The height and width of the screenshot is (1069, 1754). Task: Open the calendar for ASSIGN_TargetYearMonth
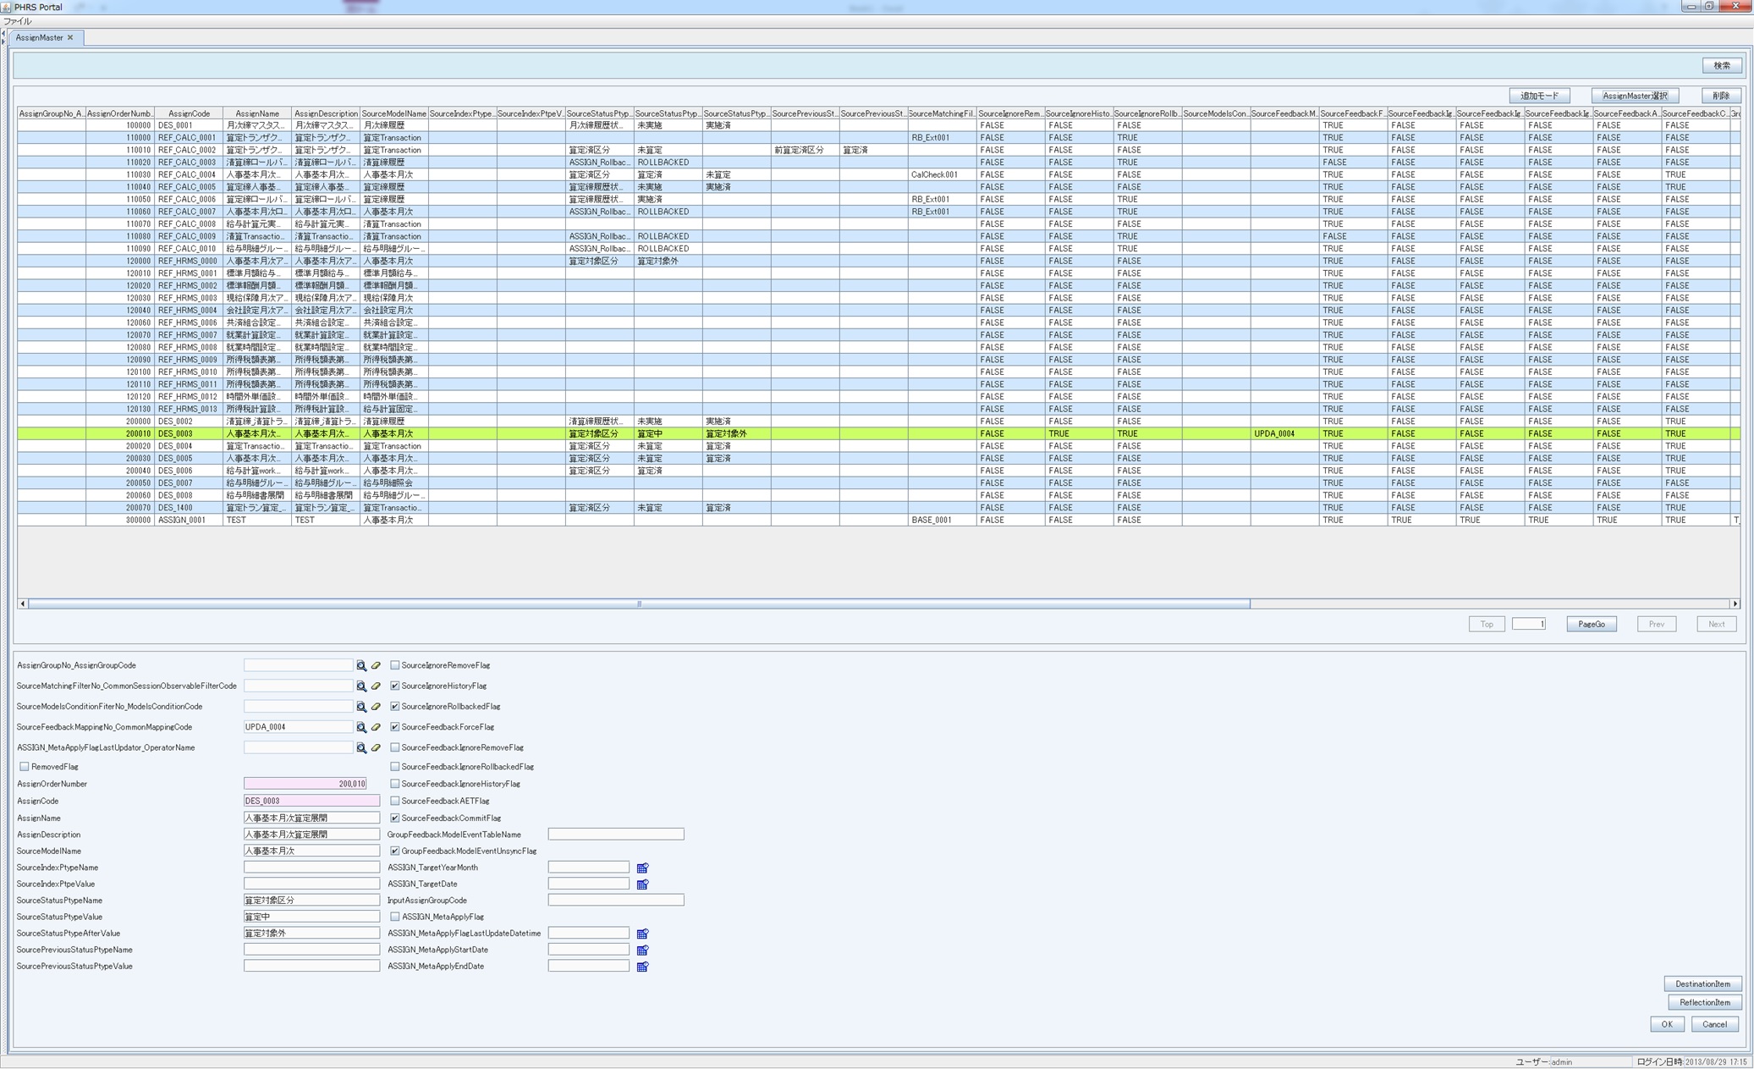tap(642, 868)
